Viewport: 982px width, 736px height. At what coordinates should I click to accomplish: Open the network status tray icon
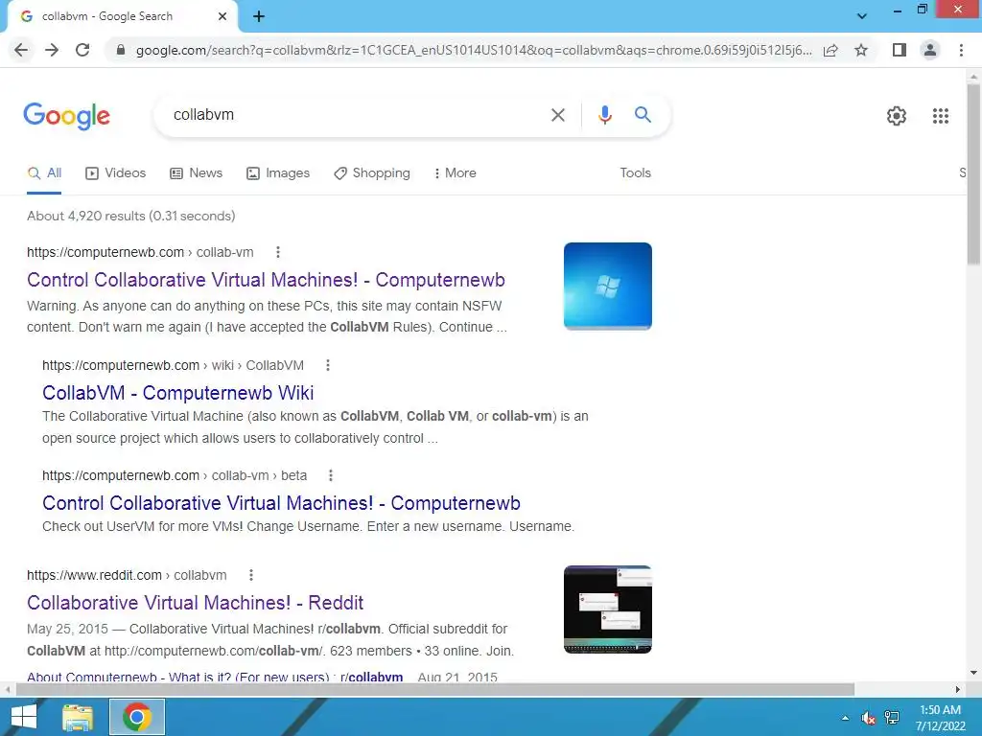click(892, 718)
